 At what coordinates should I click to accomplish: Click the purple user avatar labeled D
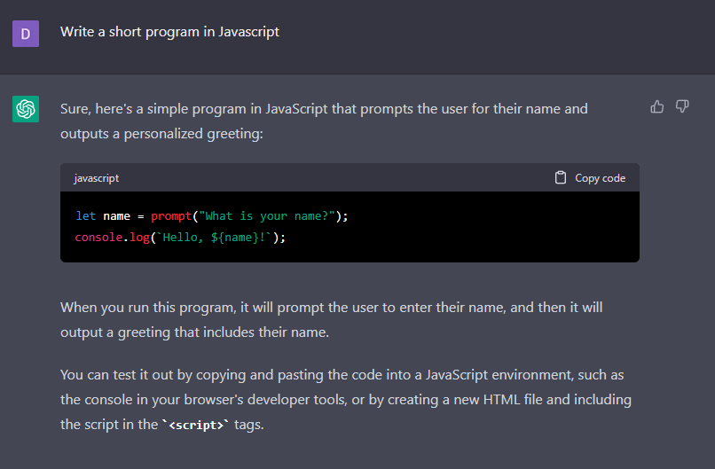coord(26,33)
